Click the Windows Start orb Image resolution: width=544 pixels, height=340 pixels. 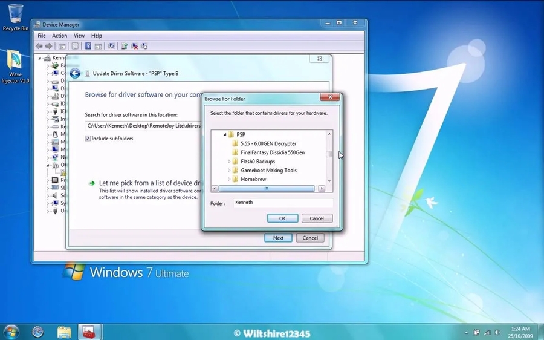(11, 332)
